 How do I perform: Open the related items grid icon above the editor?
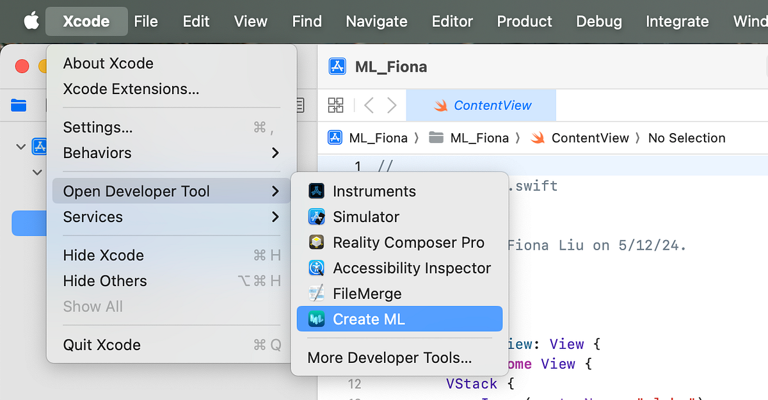coord(335,105)
